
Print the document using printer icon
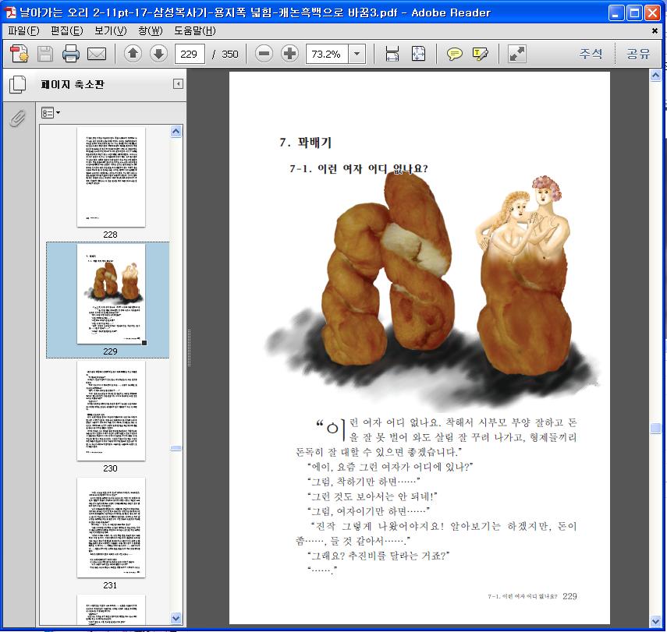[x=71, y=54]
